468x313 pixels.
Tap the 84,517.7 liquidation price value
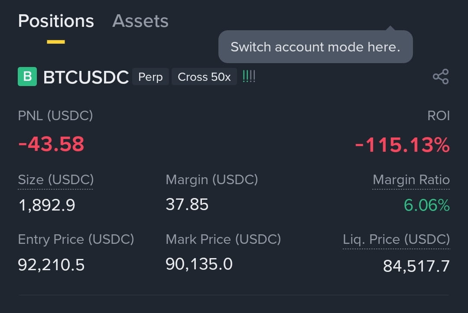[x=416, y=266]
